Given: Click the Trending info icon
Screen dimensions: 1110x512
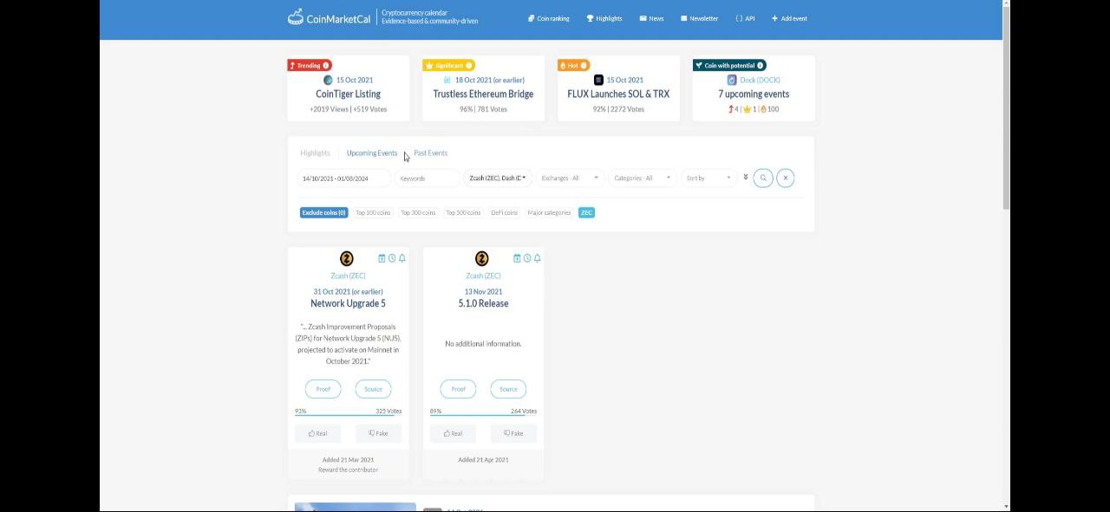Looking at the screenshot, I should (x=326, y=65).
